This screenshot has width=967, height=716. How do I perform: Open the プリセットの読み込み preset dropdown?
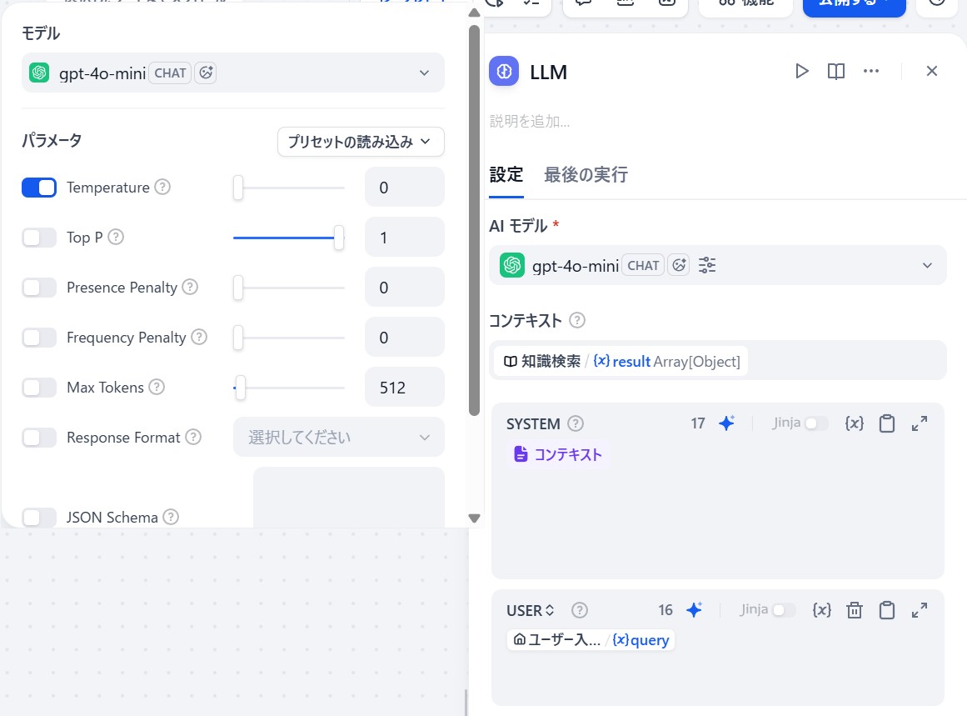[360, 142]
